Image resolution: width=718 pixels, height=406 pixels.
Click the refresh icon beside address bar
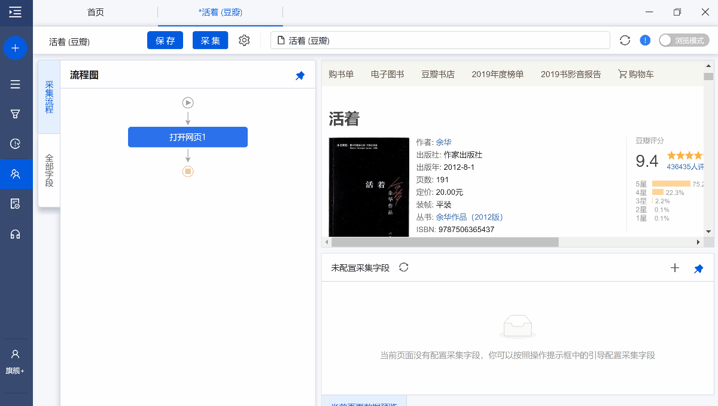(x=625, y=40)
